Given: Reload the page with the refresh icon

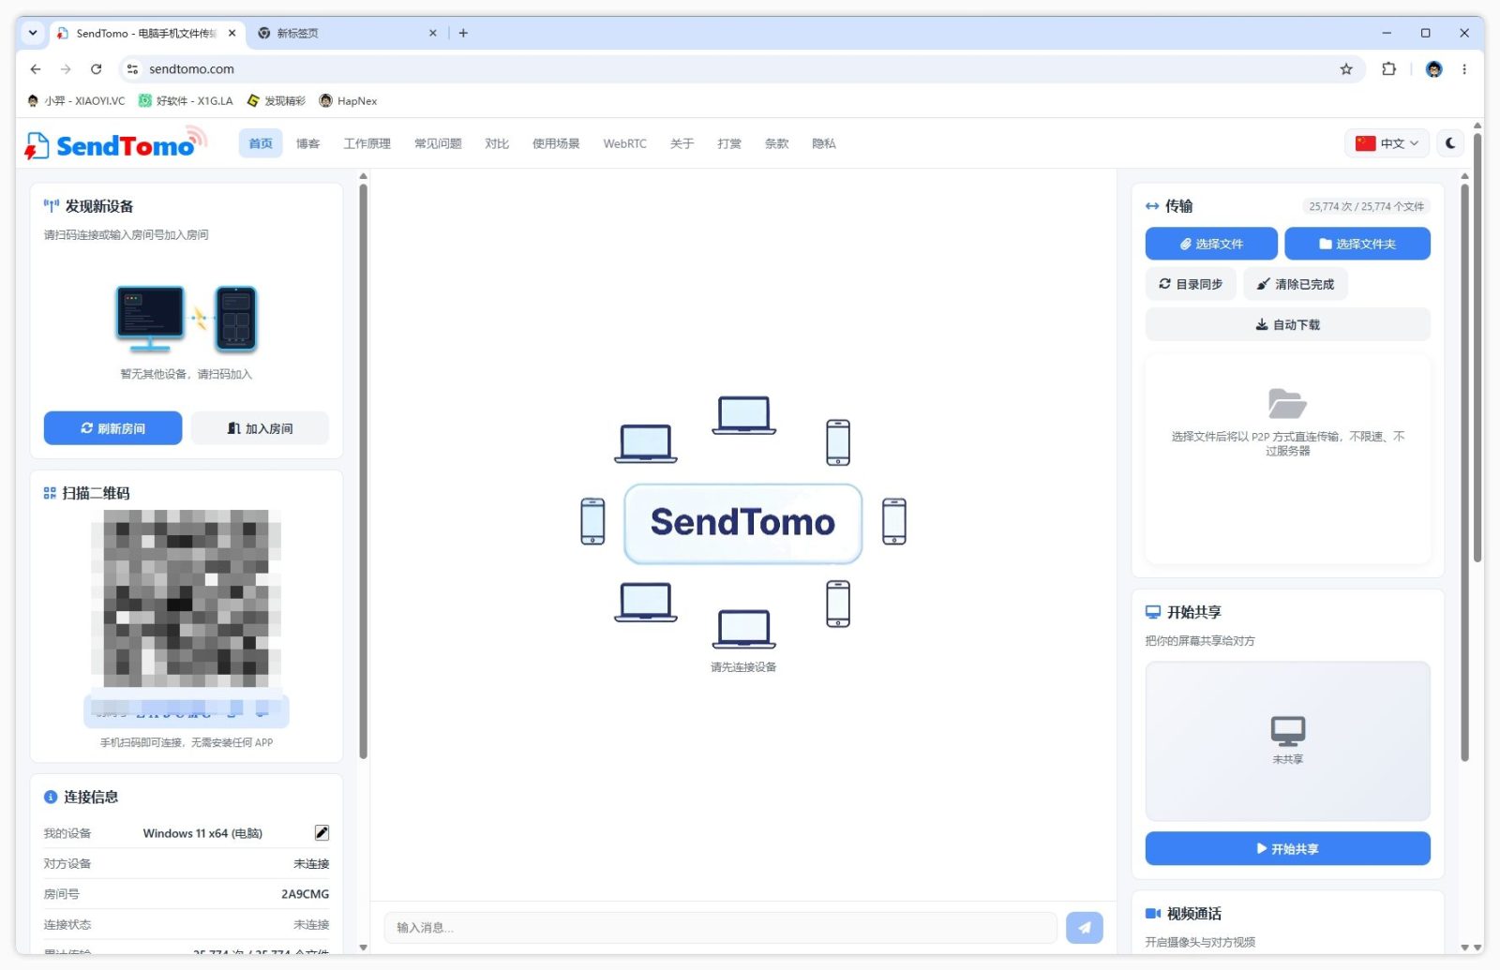Looking at the screenshot, I should click(96, 69).
